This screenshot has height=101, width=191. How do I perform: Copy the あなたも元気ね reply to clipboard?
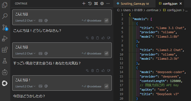click(98, 71)
